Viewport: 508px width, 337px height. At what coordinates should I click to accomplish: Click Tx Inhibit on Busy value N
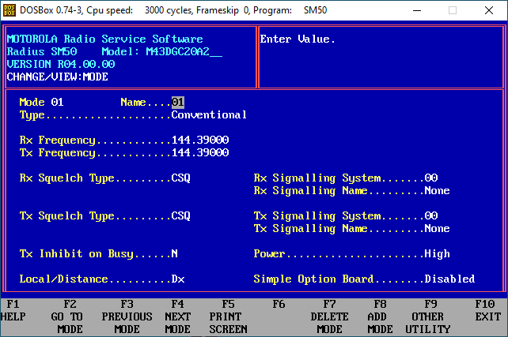pos(174,253)
